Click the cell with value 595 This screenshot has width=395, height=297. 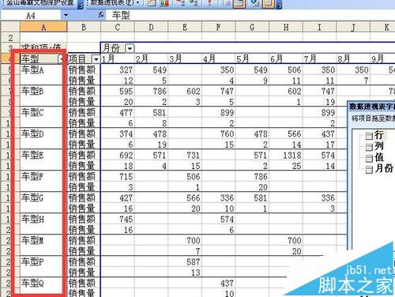[118, 91]
